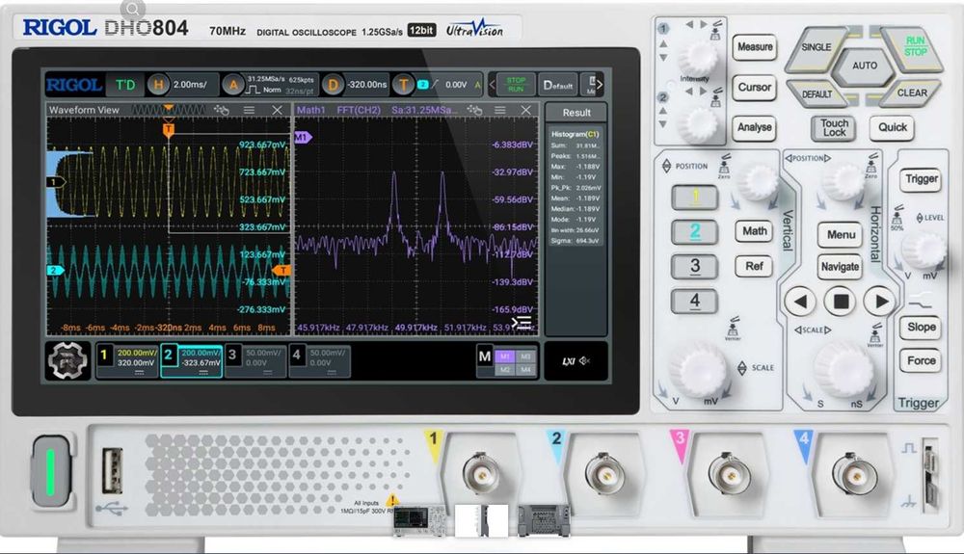Open the hamburger menu of Math1 FFT window
The image size is (964, 554).
coord(500,110)
